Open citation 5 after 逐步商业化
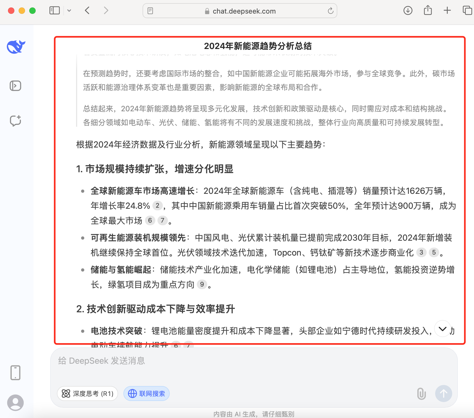Viewport: 474px width, 418px height. 434,252
